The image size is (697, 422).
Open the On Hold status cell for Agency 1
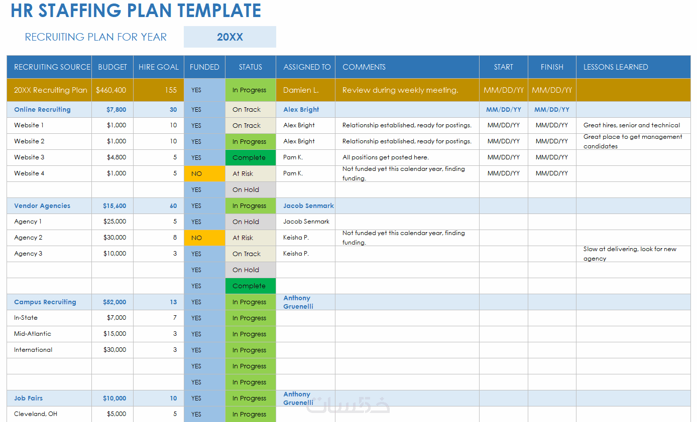click(251, 222)
